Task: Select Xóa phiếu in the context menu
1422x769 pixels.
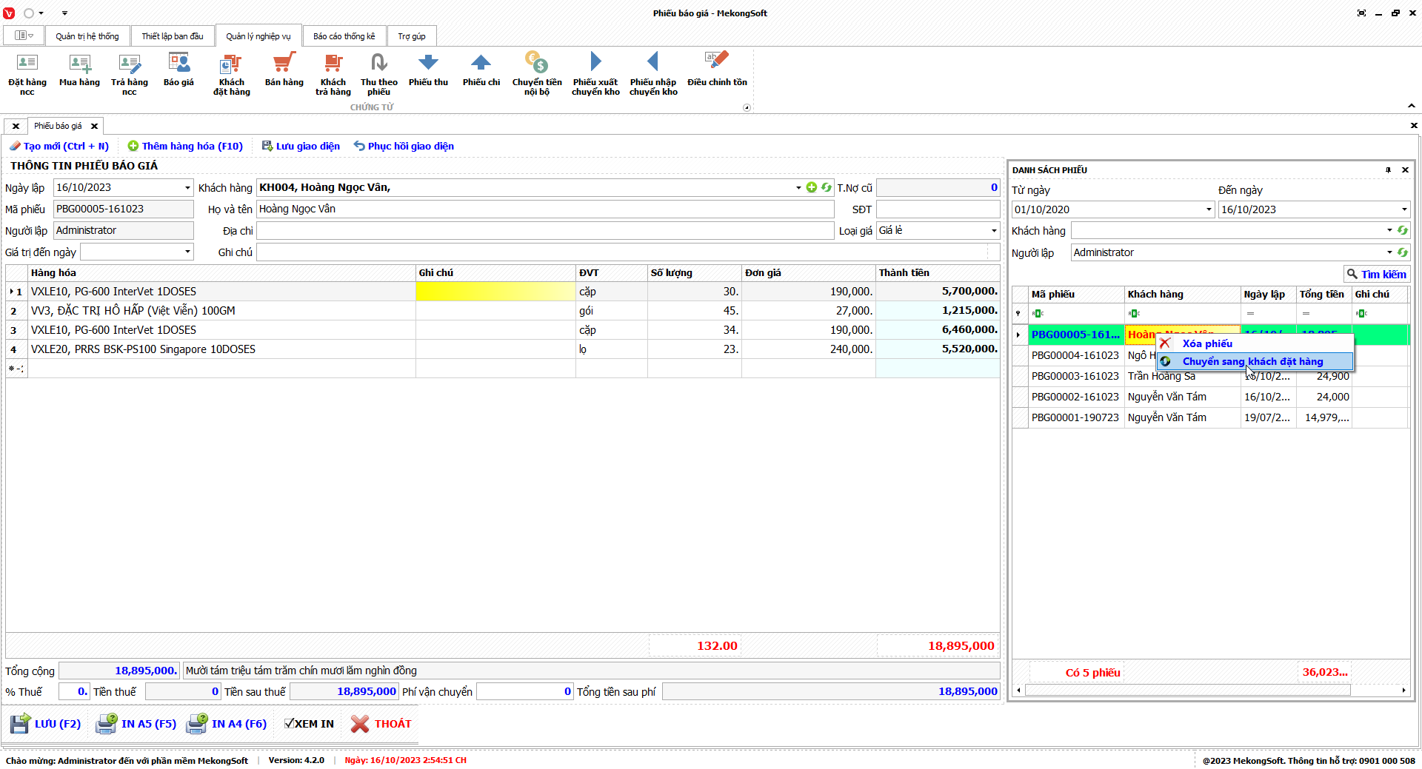Action: click(1207, 344)
